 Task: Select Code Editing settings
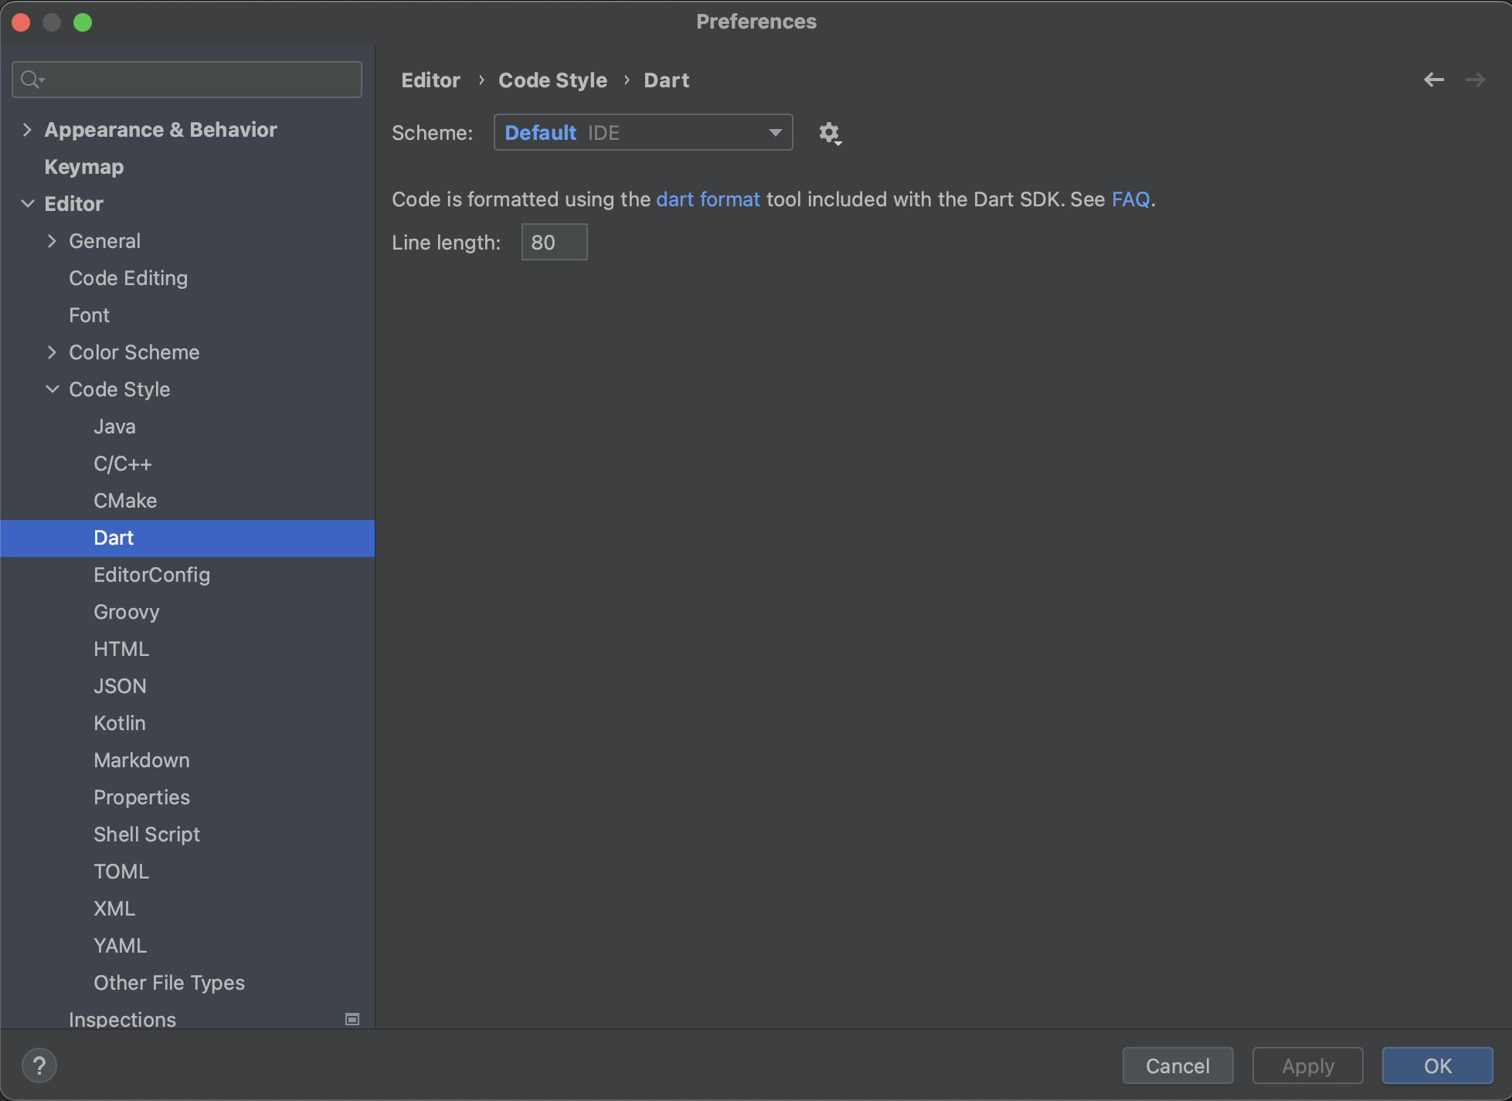point(128,278)
